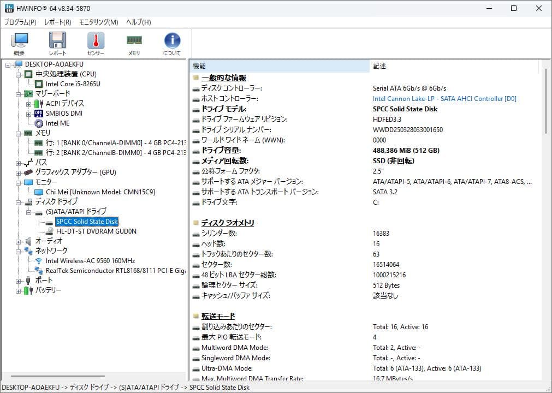Expand the ポート tree node
Screen dimensions: 552x393
(x=19, y=281)
